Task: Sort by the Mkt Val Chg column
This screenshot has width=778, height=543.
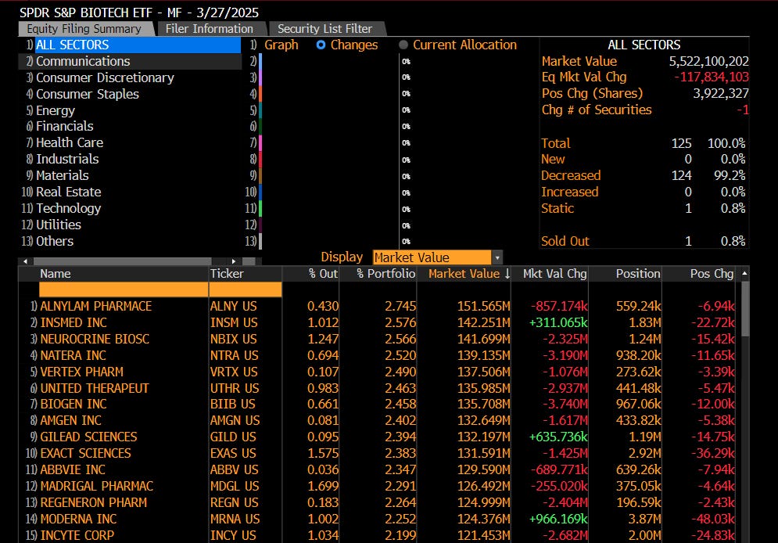Action: click(550, 274)
